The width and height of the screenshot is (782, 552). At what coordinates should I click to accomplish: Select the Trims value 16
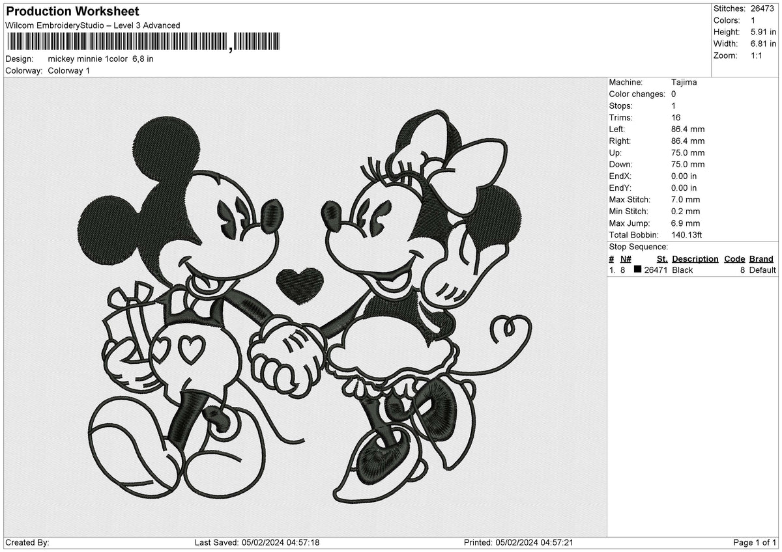[676, 117]
